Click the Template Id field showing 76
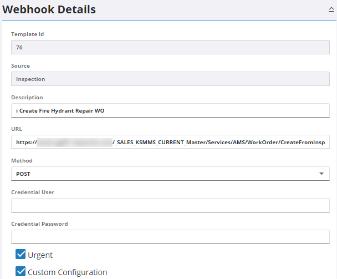 pos(170,47)
